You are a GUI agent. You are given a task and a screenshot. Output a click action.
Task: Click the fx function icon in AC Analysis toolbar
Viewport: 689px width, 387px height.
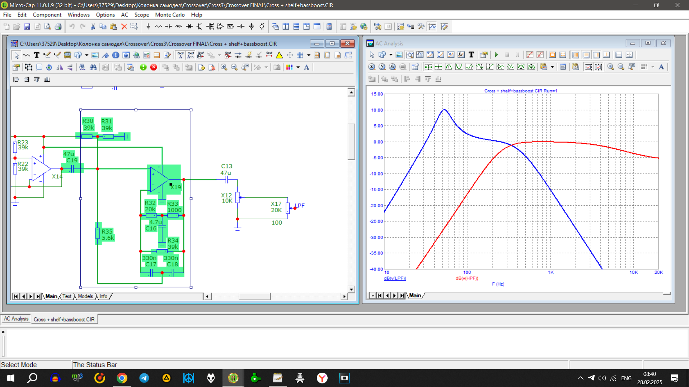point(461,55)
